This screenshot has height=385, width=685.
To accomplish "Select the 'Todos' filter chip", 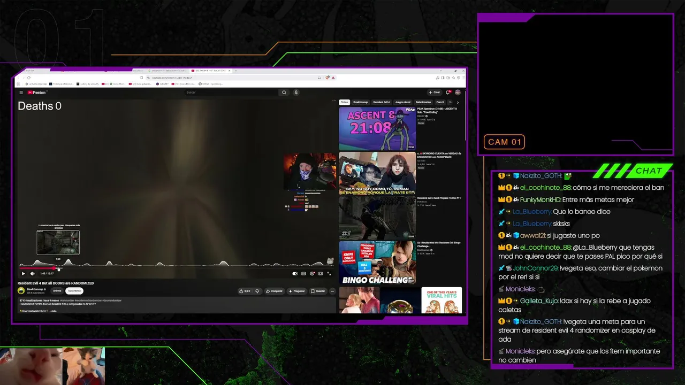I will [344, 102].
